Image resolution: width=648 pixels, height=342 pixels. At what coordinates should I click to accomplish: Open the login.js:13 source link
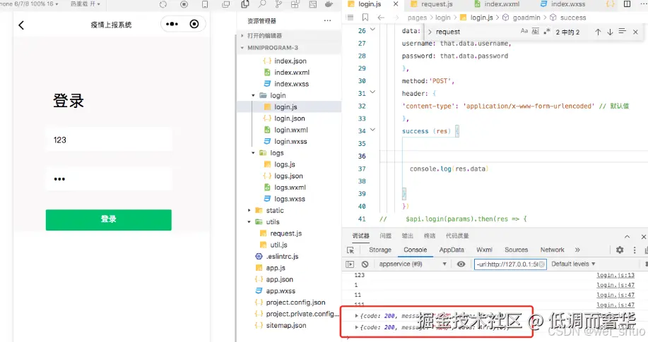coord(615,275)
